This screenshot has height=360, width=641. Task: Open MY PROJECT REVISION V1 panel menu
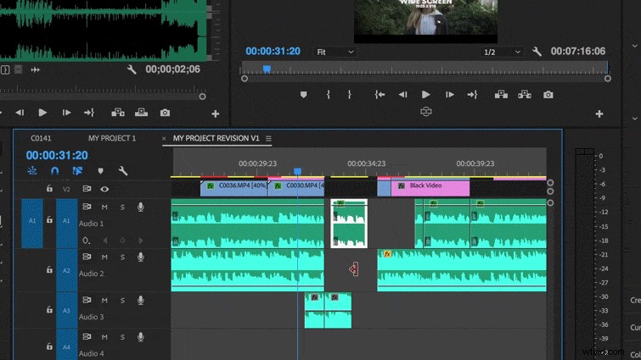[268, 138]
